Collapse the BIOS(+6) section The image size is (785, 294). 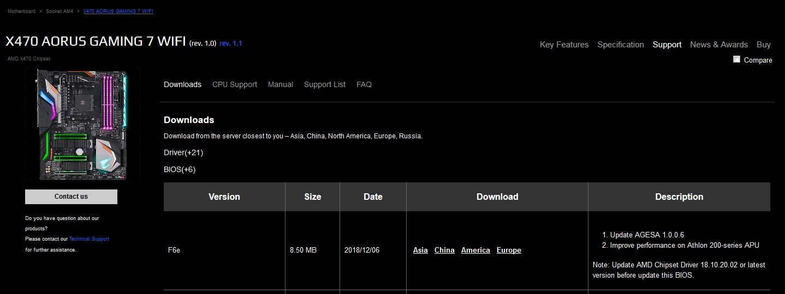(x=180, y=169)
